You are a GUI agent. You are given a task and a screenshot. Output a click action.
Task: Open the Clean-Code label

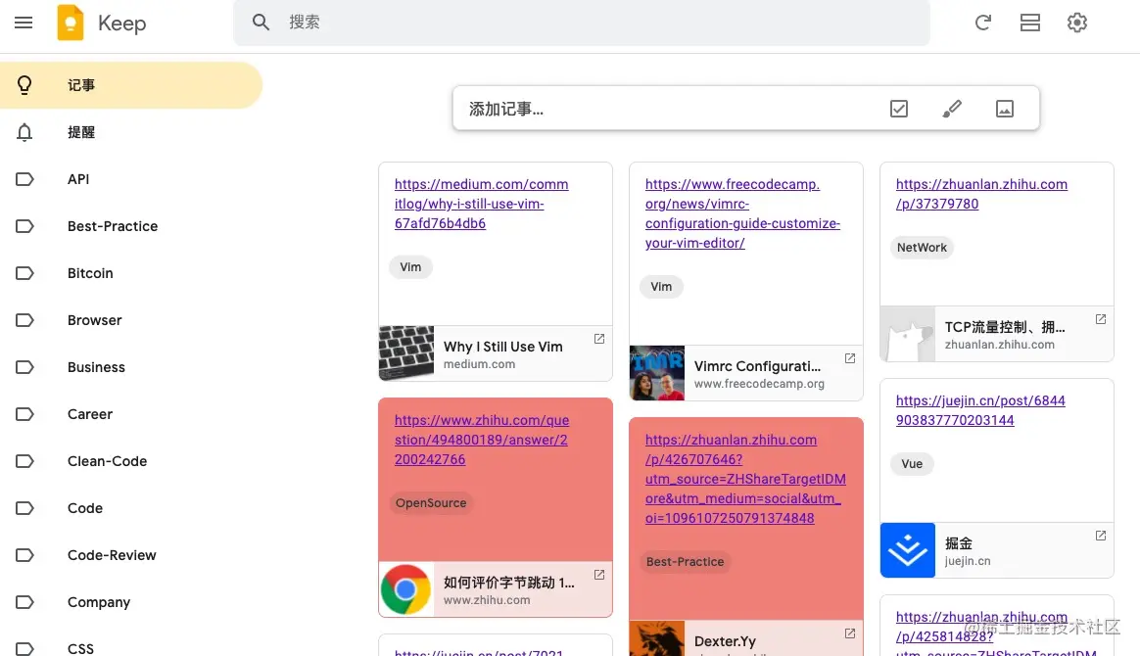click(x=131, y=461)
